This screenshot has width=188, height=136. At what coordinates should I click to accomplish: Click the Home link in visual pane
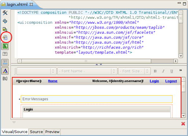coord(53,81)
